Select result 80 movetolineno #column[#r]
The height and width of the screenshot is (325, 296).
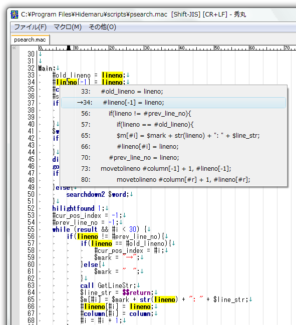pyautogui.click(x=174, y=179)
